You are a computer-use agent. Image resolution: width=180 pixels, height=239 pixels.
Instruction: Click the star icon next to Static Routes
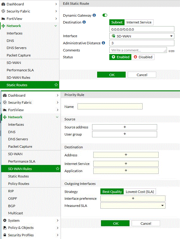click(56, 85)
